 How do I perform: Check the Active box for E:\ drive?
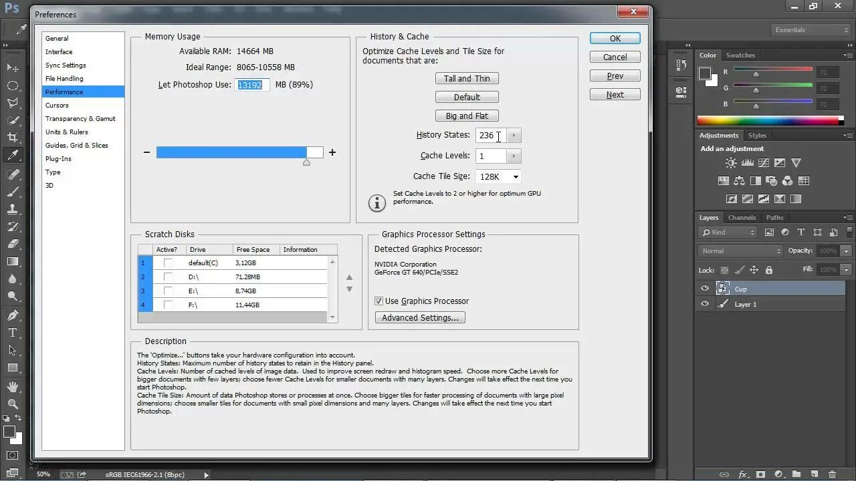[168, 291]
